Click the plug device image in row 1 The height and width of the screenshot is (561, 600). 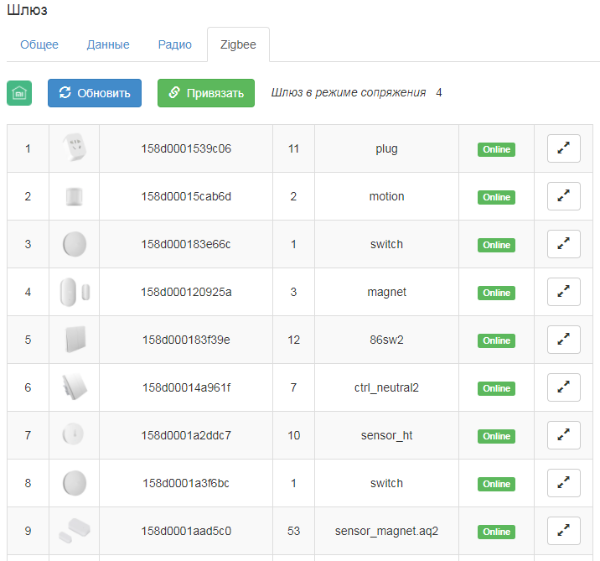[74, 149]
